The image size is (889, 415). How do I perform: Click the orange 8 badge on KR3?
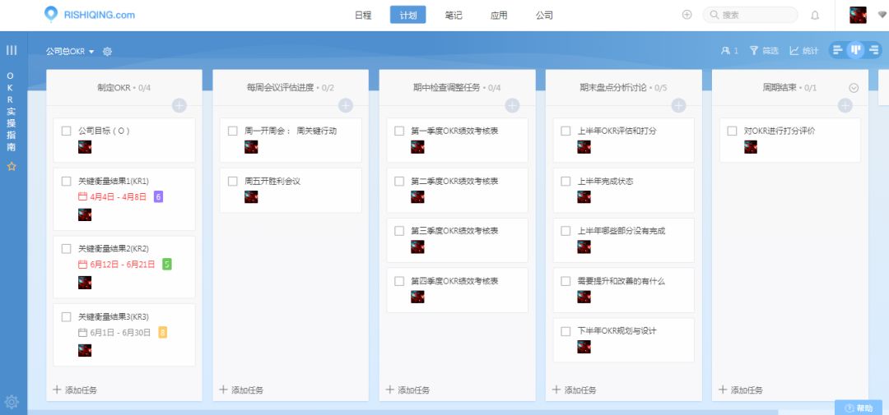click(163, 332)
